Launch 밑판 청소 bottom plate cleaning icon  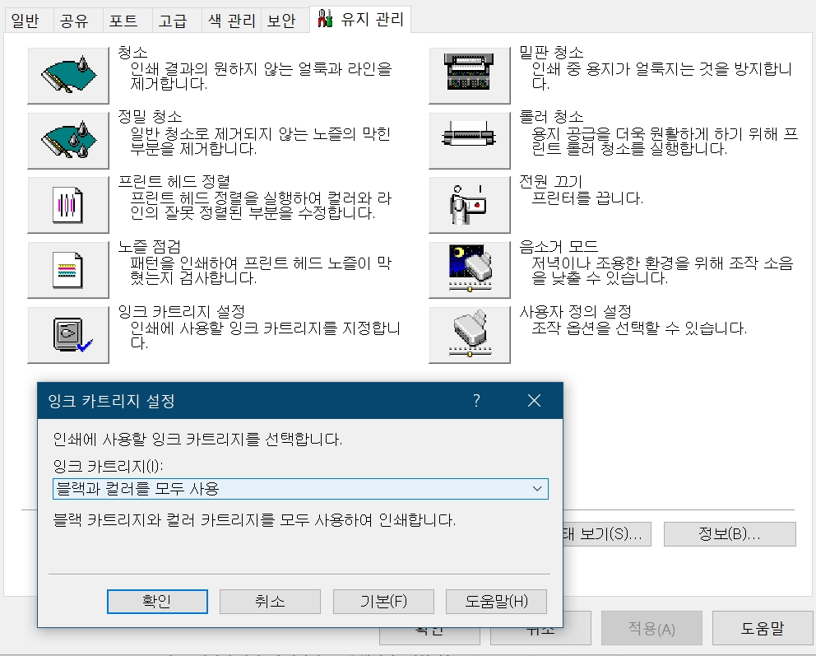pyautogui.click(x=469, y=76)
